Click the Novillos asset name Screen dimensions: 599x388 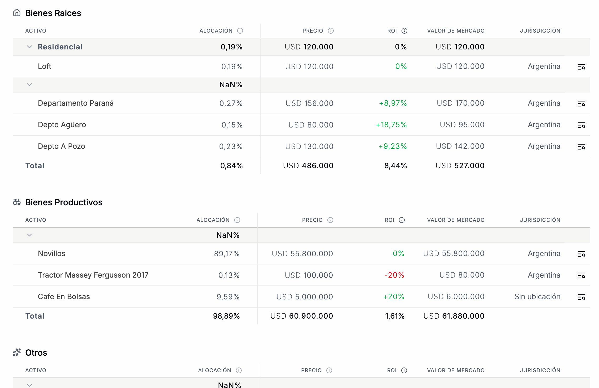click(x=52, y=253)
